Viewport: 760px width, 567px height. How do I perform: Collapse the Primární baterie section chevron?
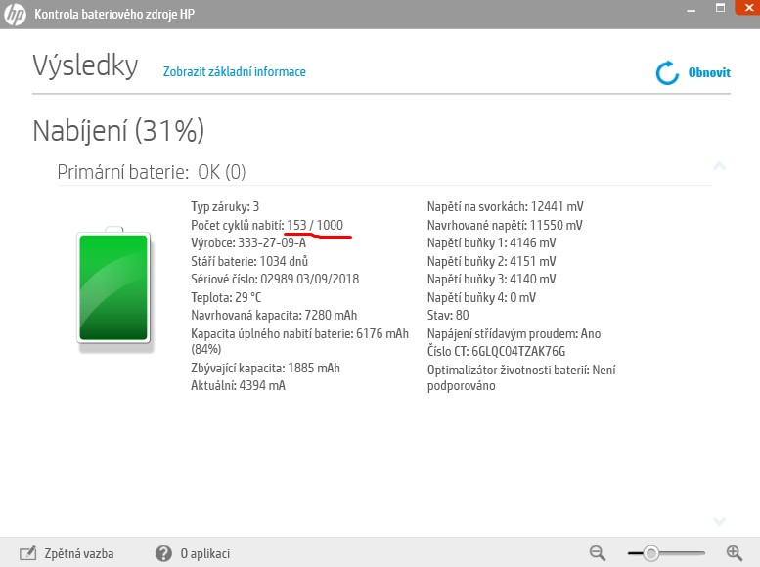719,166
